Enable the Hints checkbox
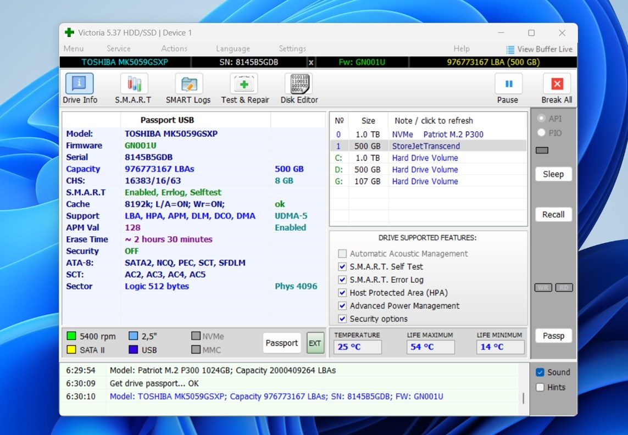 pos(540,387)
